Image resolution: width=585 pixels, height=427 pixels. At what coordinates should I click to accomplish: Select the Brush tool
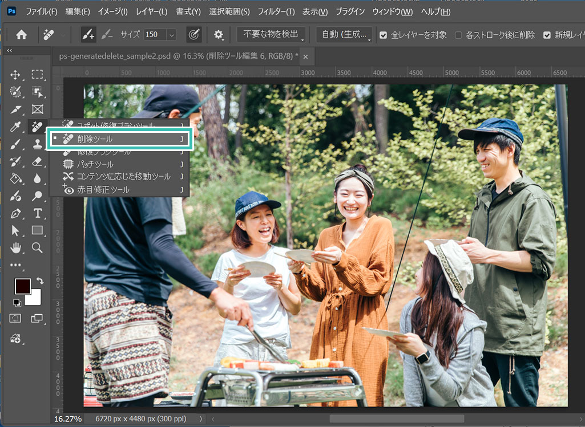coord(15,144)
